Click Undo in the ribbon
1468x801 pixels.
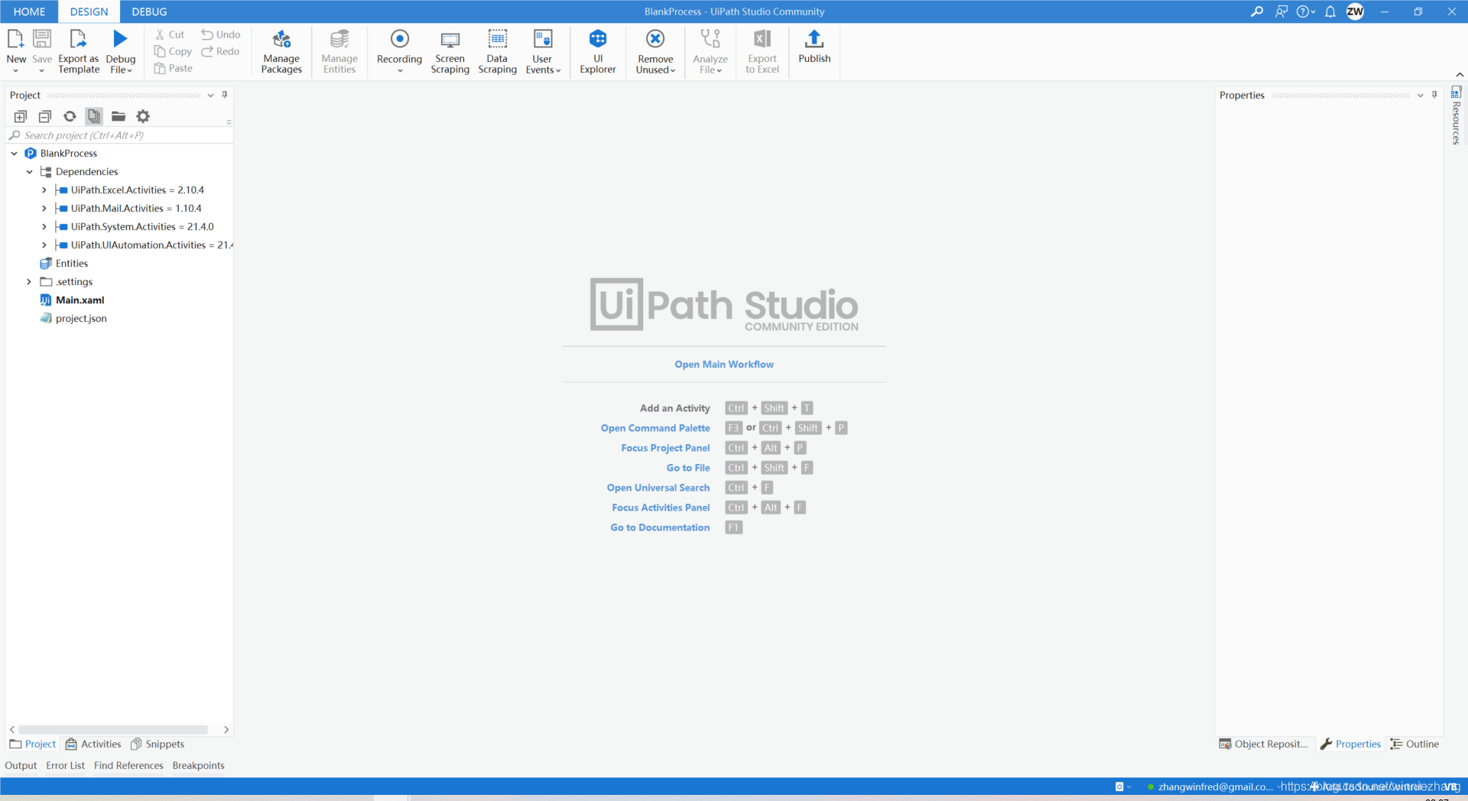(221, 34)
